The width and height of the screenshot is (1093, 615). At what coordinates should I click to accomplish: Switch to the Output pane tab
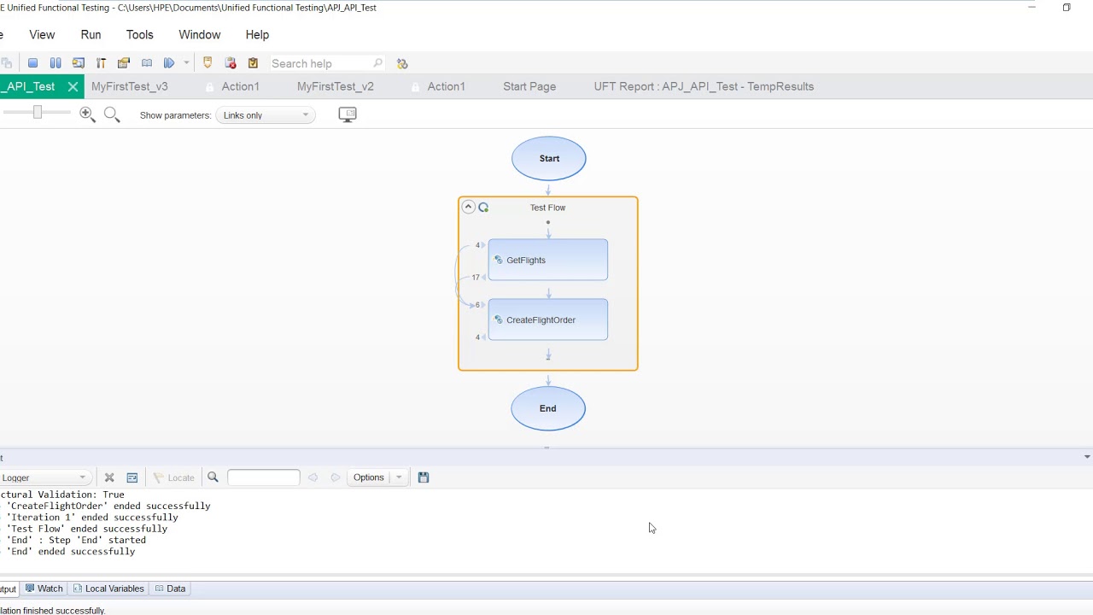pos(9,589)
